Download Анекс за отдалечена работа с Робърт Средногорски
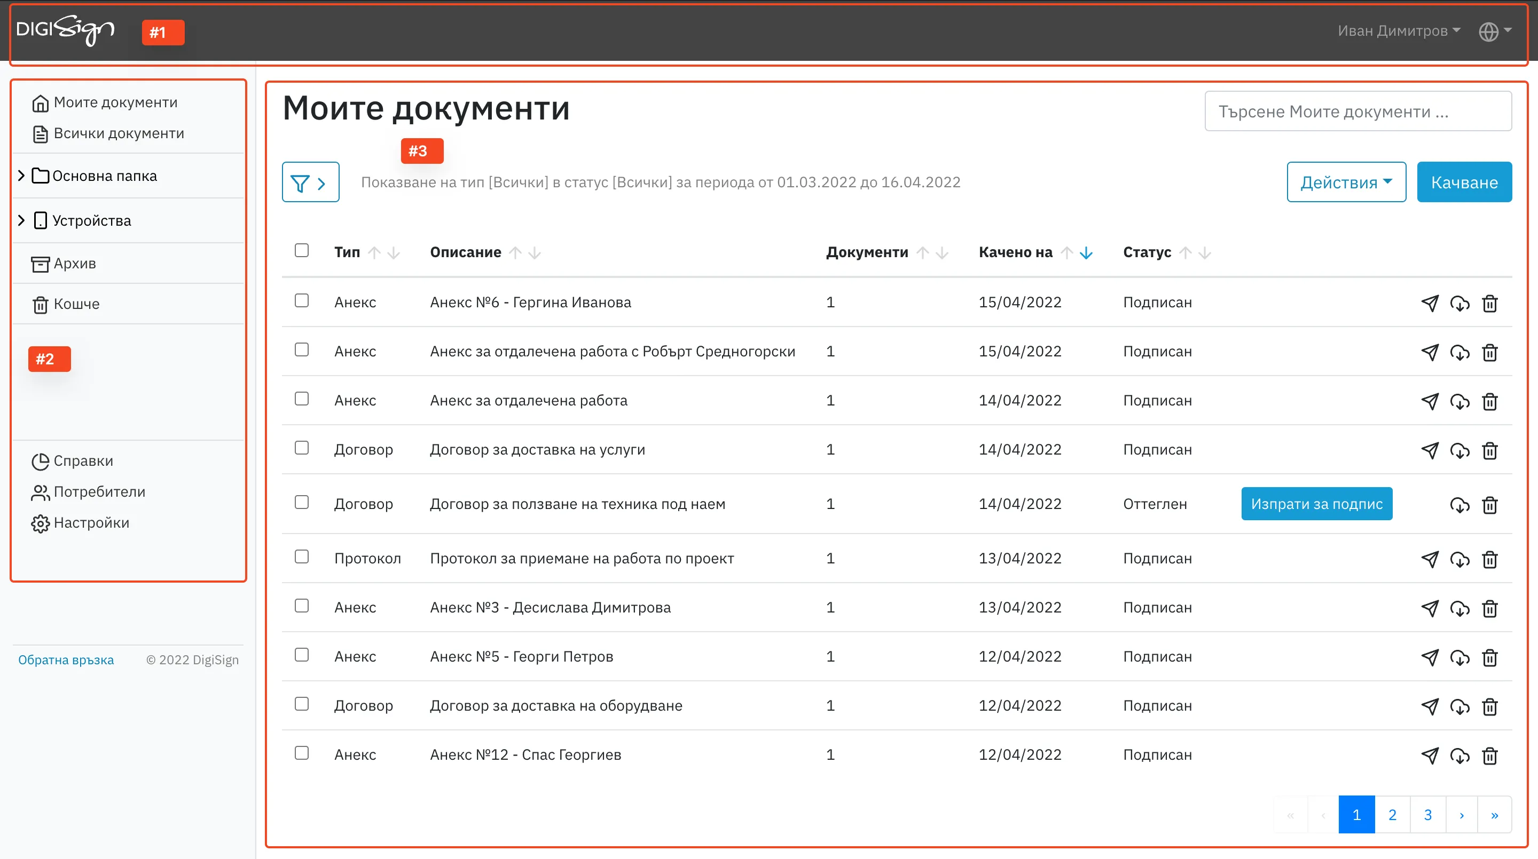1538x859 pixels. click(x=1459, y=353)
